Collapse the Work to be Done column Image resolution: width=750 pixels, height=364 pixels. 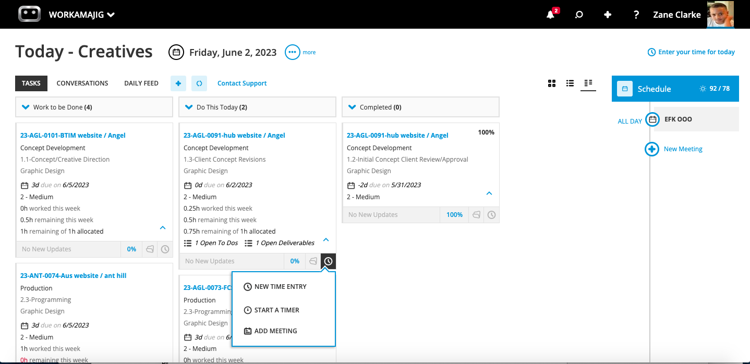pos(26,107)
